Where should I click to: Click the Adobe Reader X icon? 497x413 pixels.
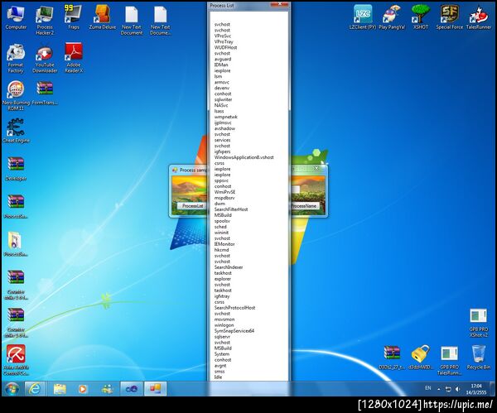point(74,58)
